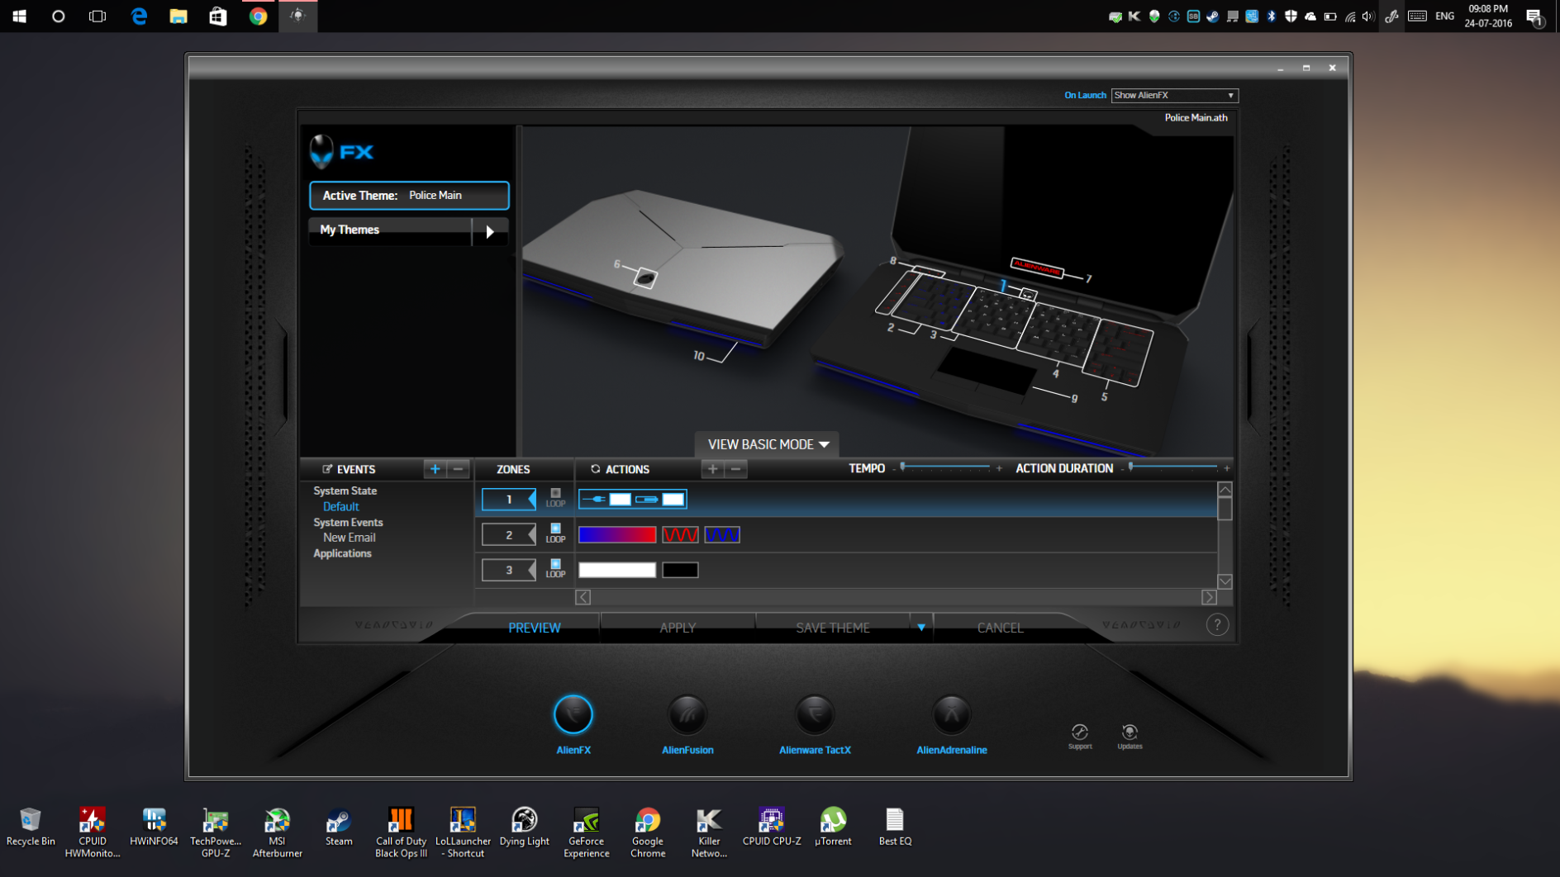Viewport: 1560px width, 877px height.
Task: Expand My Themes list arrow
Action: point(490,232)
